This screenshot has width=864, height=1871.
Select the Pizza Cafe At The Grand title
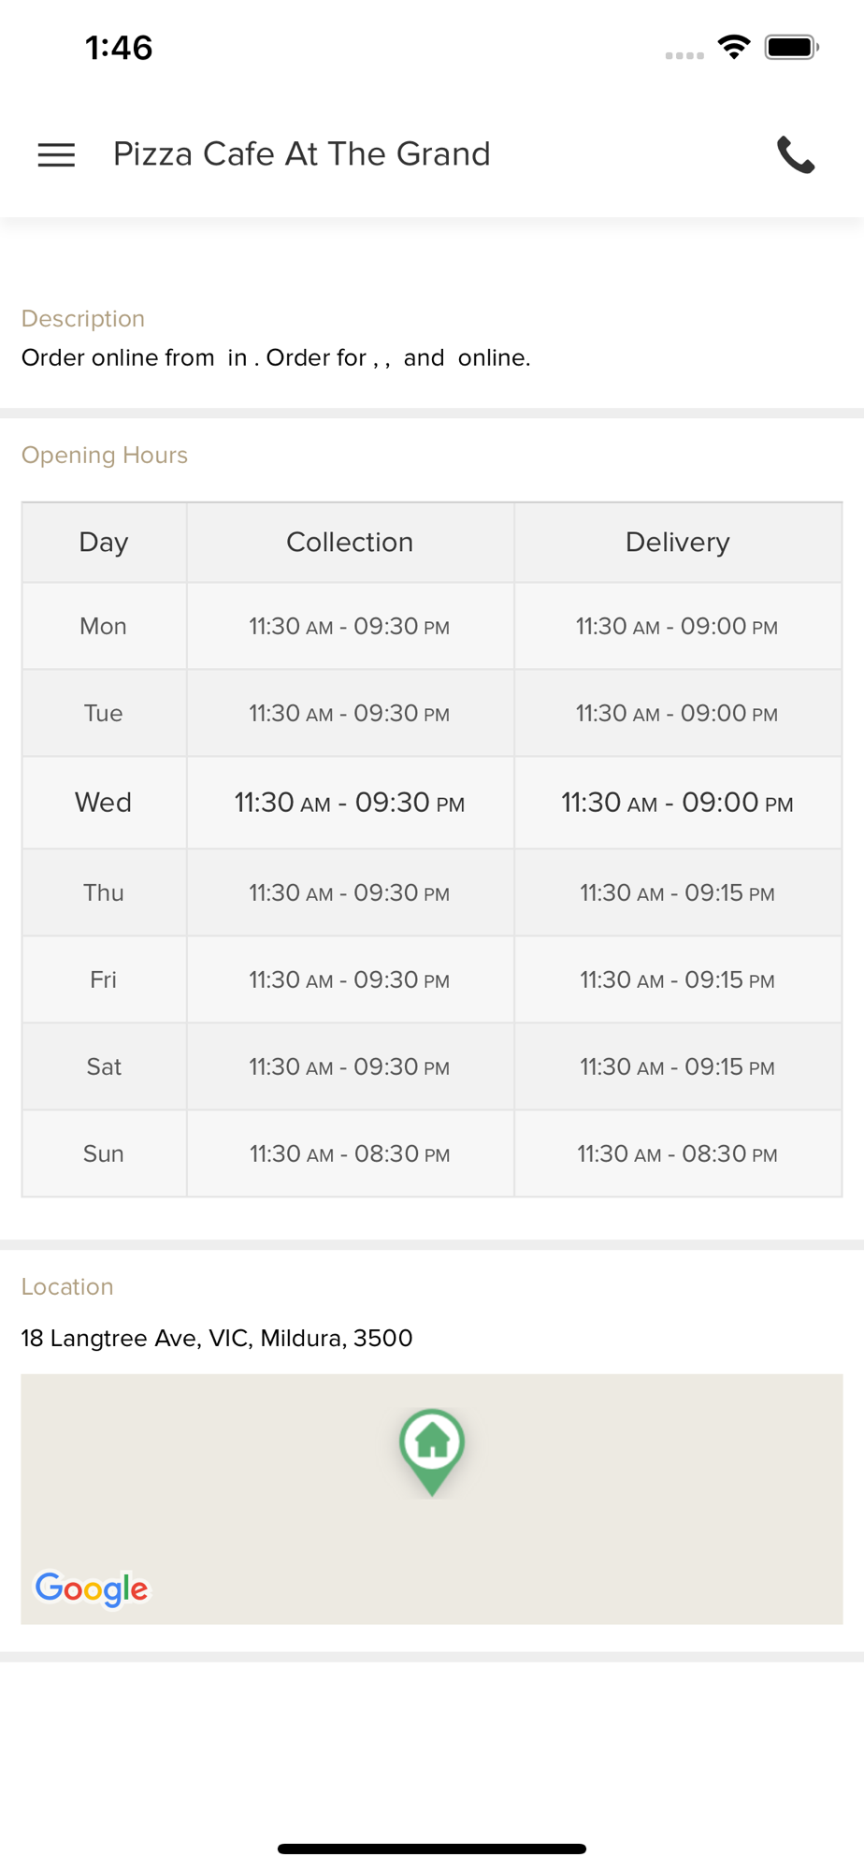click(x=301, y=154)
